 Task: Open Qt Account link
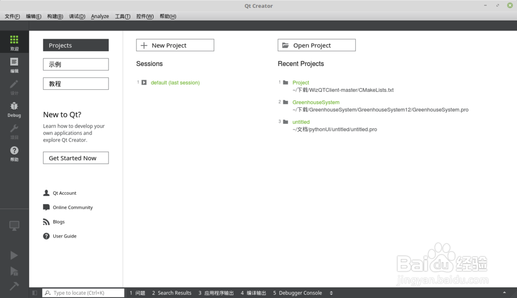pyautogui.click(x=65, y=193)
